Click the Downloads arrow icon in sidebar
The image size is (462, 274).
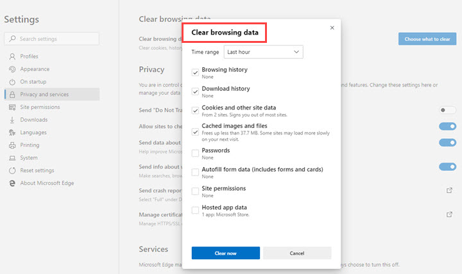pos(12,120)
